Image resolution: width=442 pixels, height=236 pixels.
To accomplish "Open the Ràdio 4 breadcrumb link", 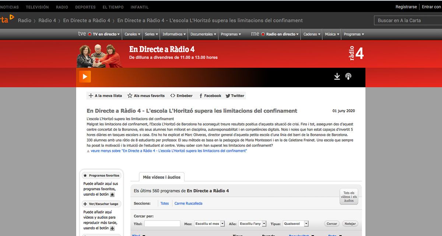I will [x=47, y=20].
